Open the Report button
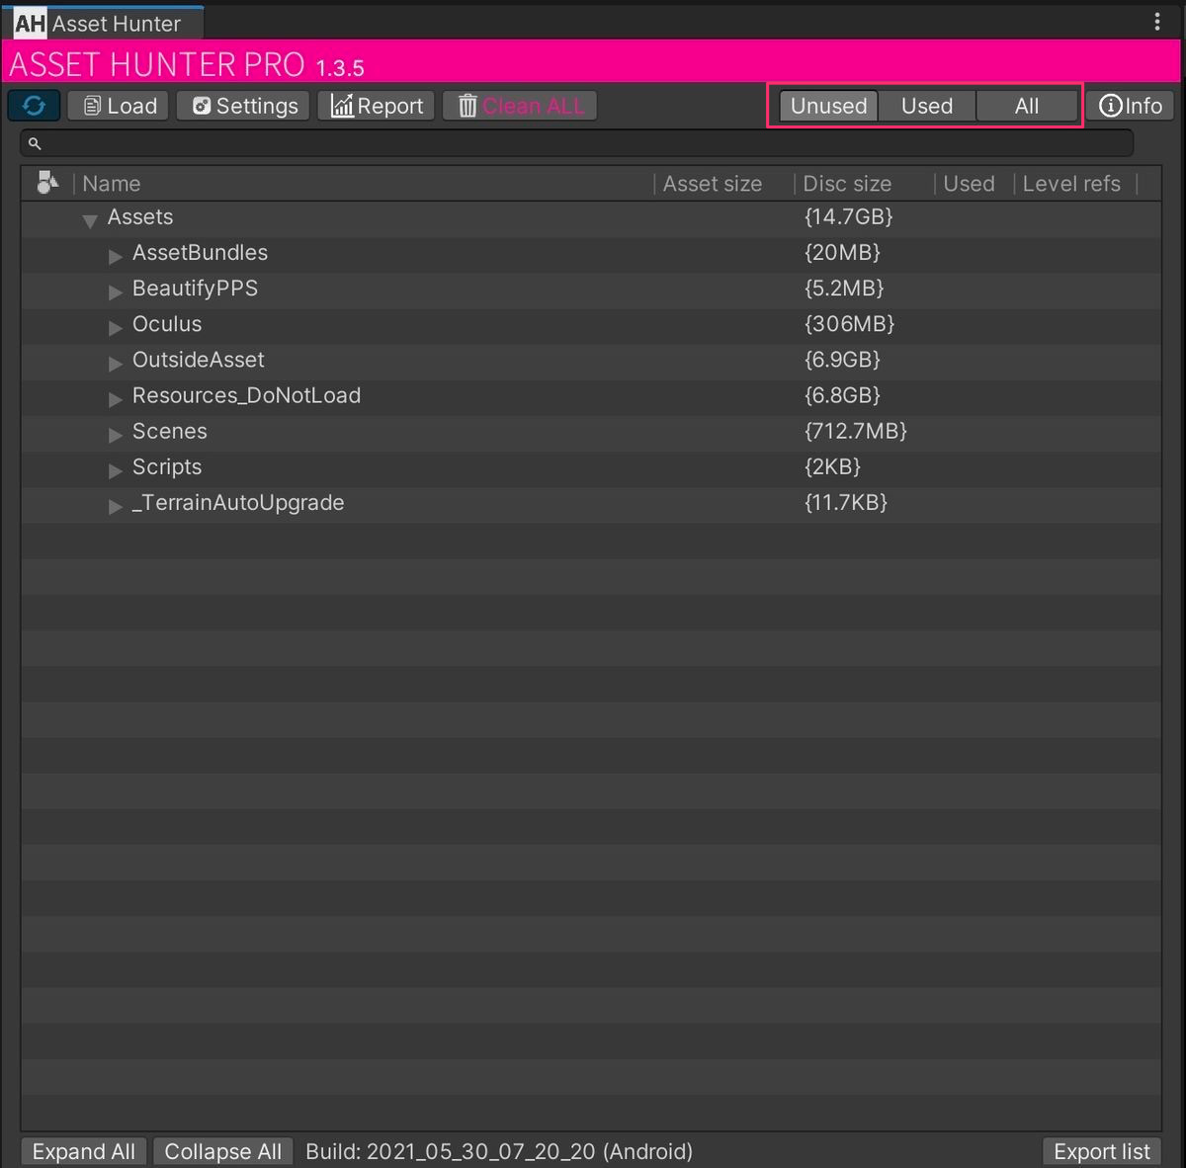Image resolution: width=1186 pixels, height=1168 pixels. 377,106
